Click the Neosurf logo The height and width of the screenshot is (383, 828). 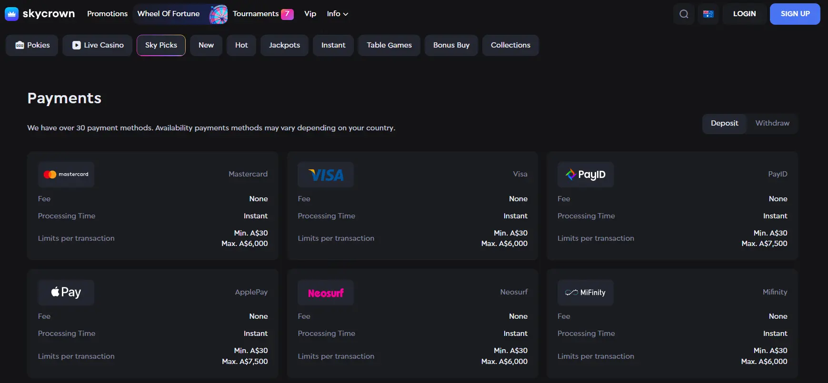point(326,293)
